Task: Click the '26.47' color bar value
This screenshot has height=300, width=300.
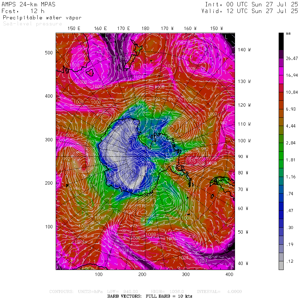Action: [292, 58]
